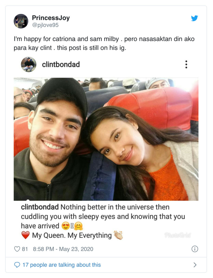213x278 pixels.
Task: Open the three-dot menu beside clintbondad
Action: 186,64
